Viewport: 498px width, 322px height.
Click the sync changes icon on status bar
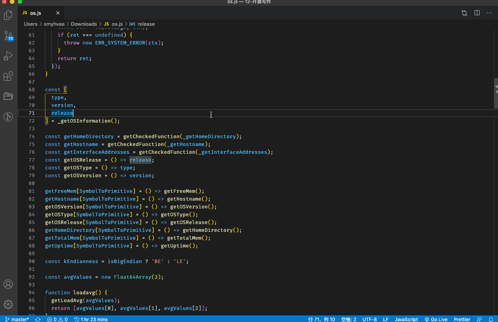38,319
